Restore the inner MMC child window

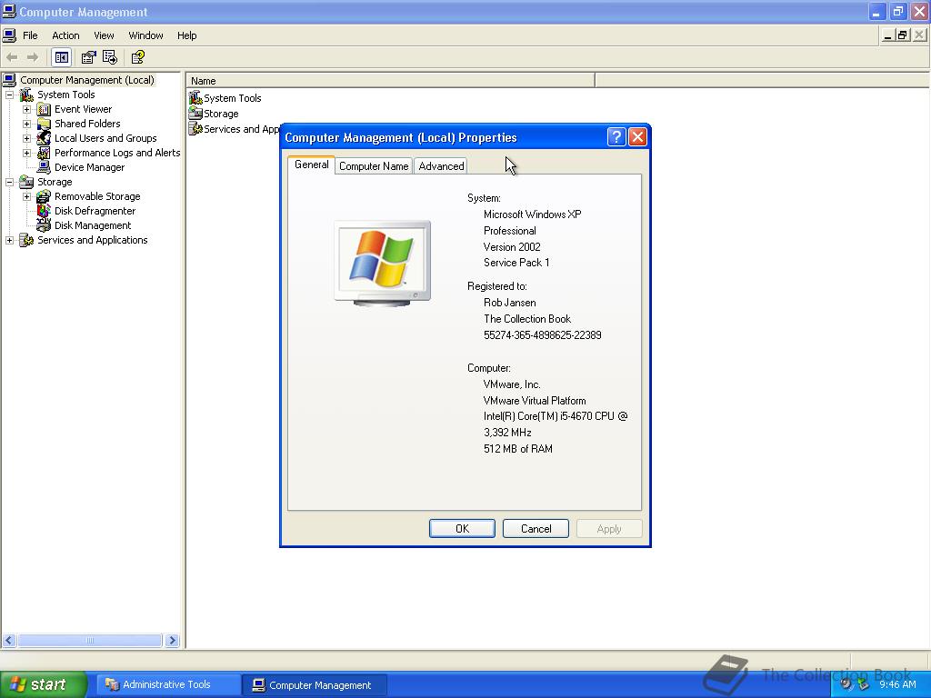(903, 35)
